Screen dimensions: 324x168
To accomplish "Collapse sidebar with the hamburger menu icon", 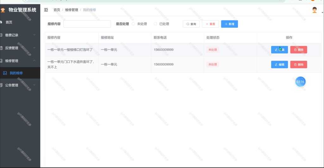I will click(46, 10).
